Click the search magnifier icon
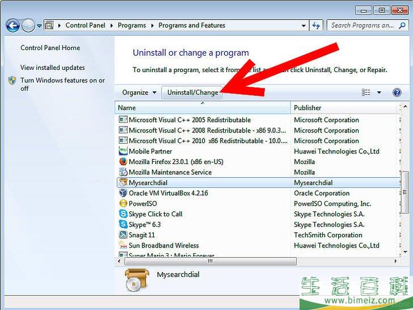Image resolution: width=413 pixels, height=310 pixels. 402,26
